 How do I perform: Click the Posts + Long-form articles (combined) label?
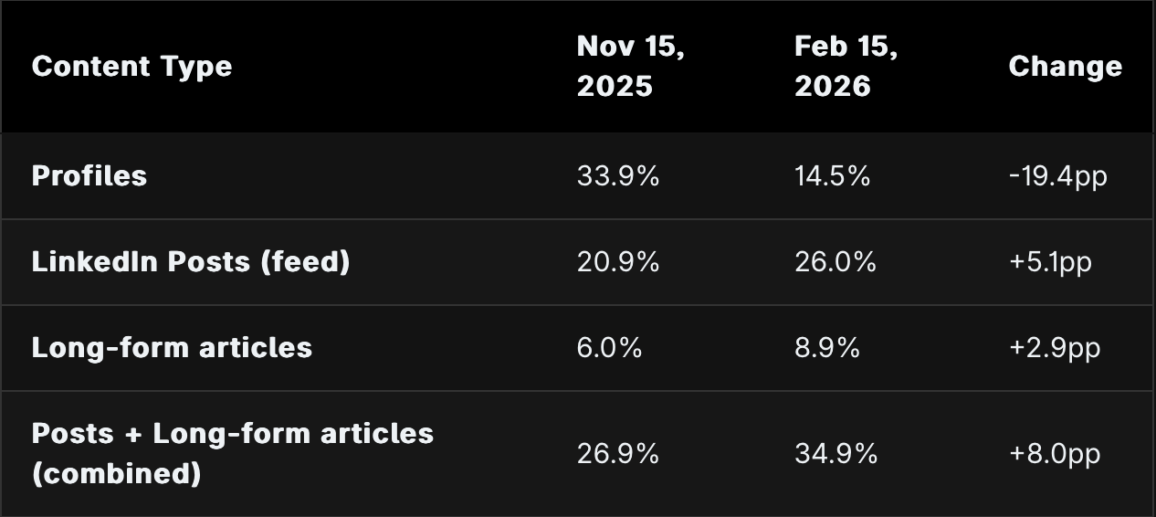pos(232,453)
